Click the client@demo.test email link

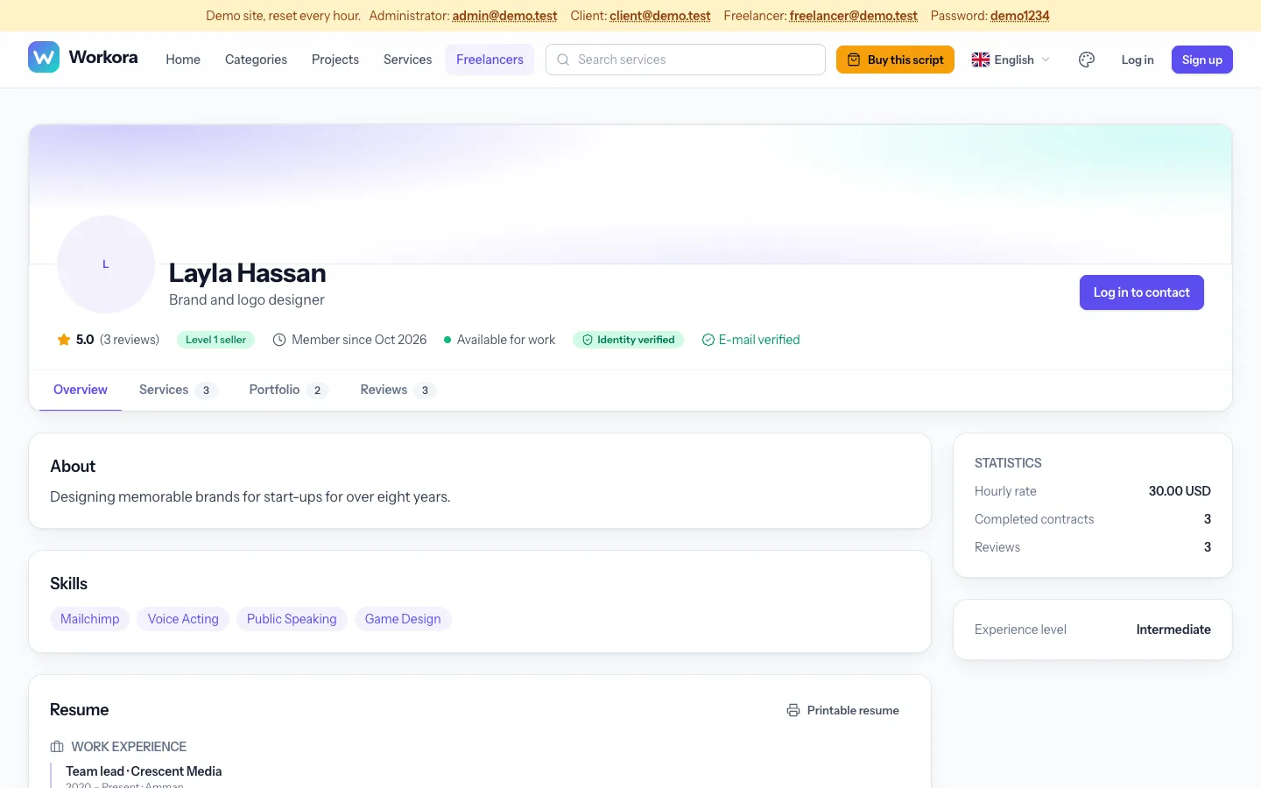660,16
